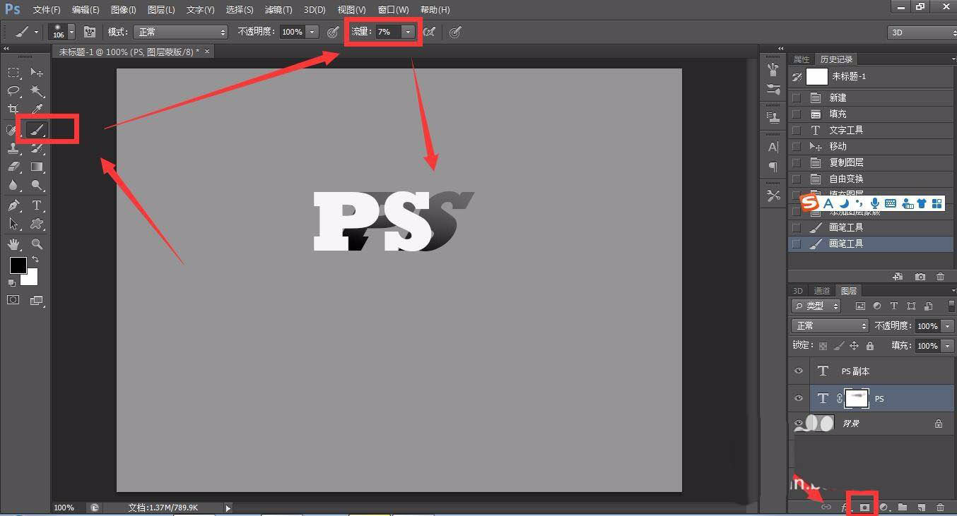Hide the PS layer
This screenshot has width=957, height=516.
coord(799,399)
